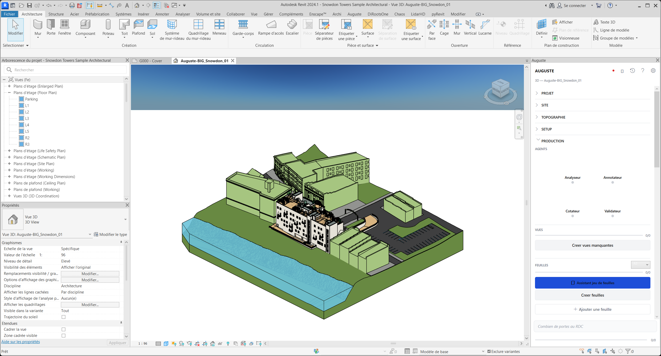Open the Aide sur les propriétés link
This screenshot has width=661, height=356.
coord(21,342)
